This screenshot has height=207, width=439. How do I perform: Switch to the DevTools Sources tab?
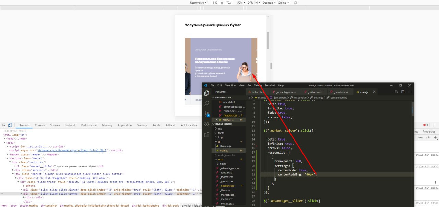click(x=55, y=125)
